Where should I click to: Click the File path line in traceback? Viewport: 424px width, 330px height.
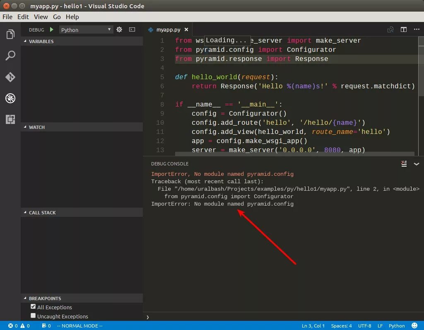click(289, 189)
